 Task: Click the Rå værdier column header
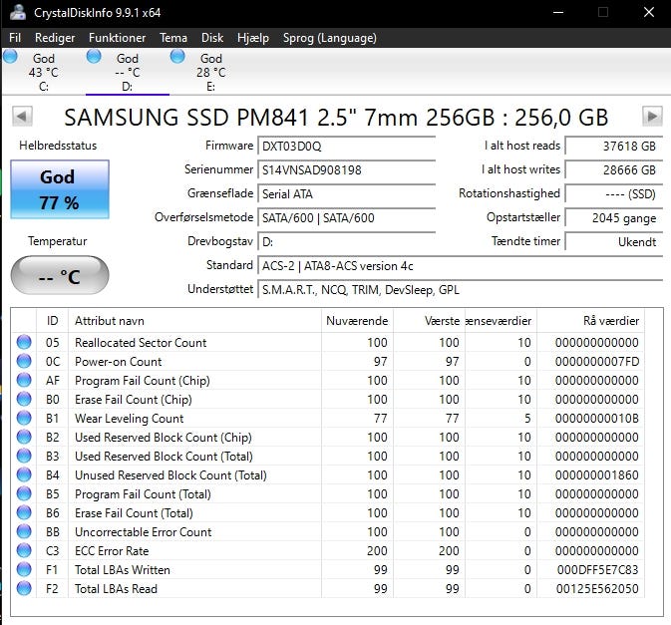click(590, 321)
